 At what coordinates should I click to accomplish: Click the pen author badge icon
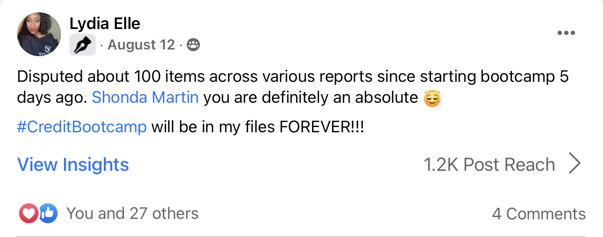click(x=82, y=45)
